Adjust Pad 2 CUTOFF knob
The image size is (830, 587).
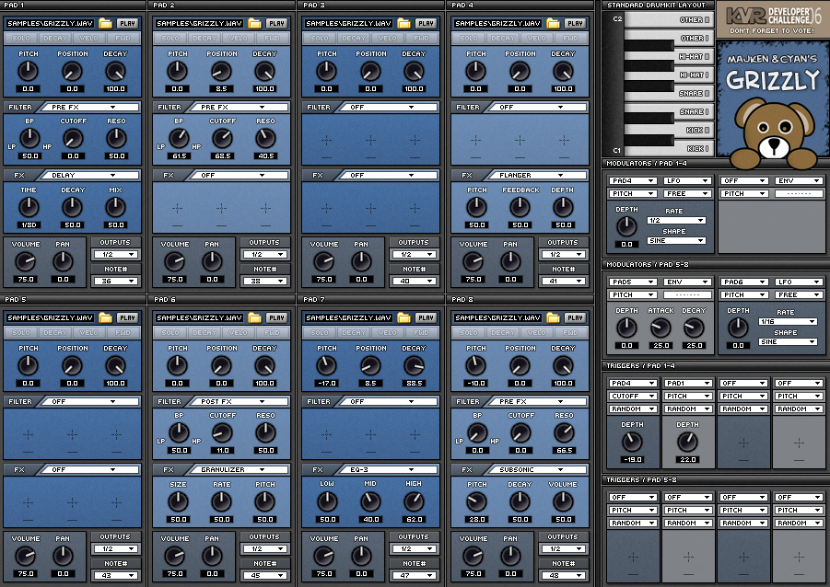[x=222, y=138]
